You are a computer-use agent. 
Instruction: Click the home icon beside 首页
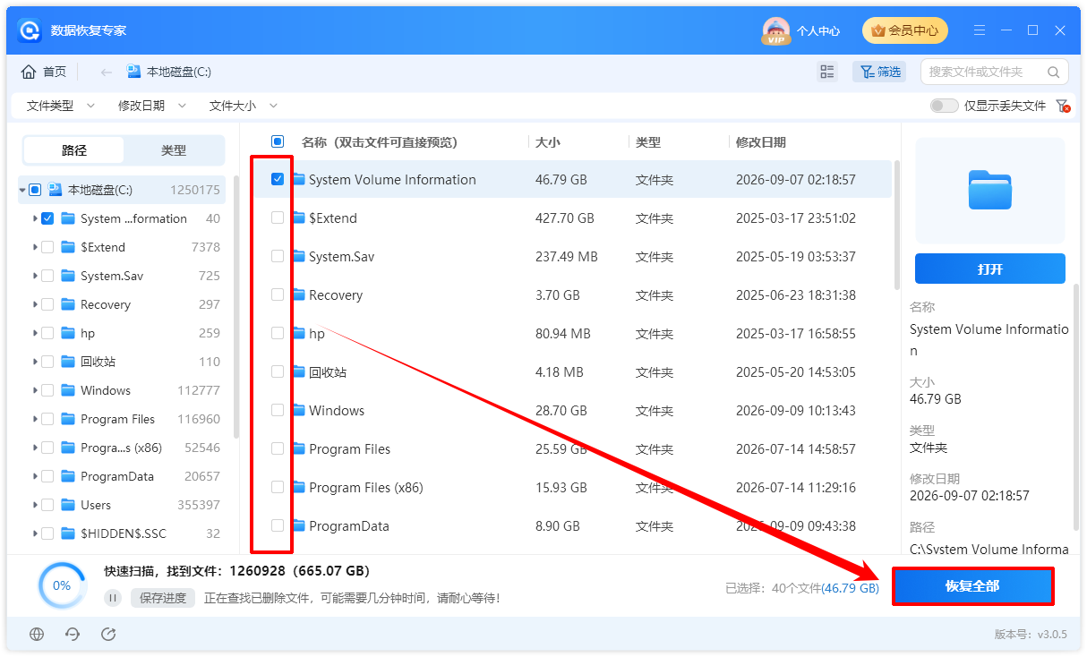tap(29, 72)
